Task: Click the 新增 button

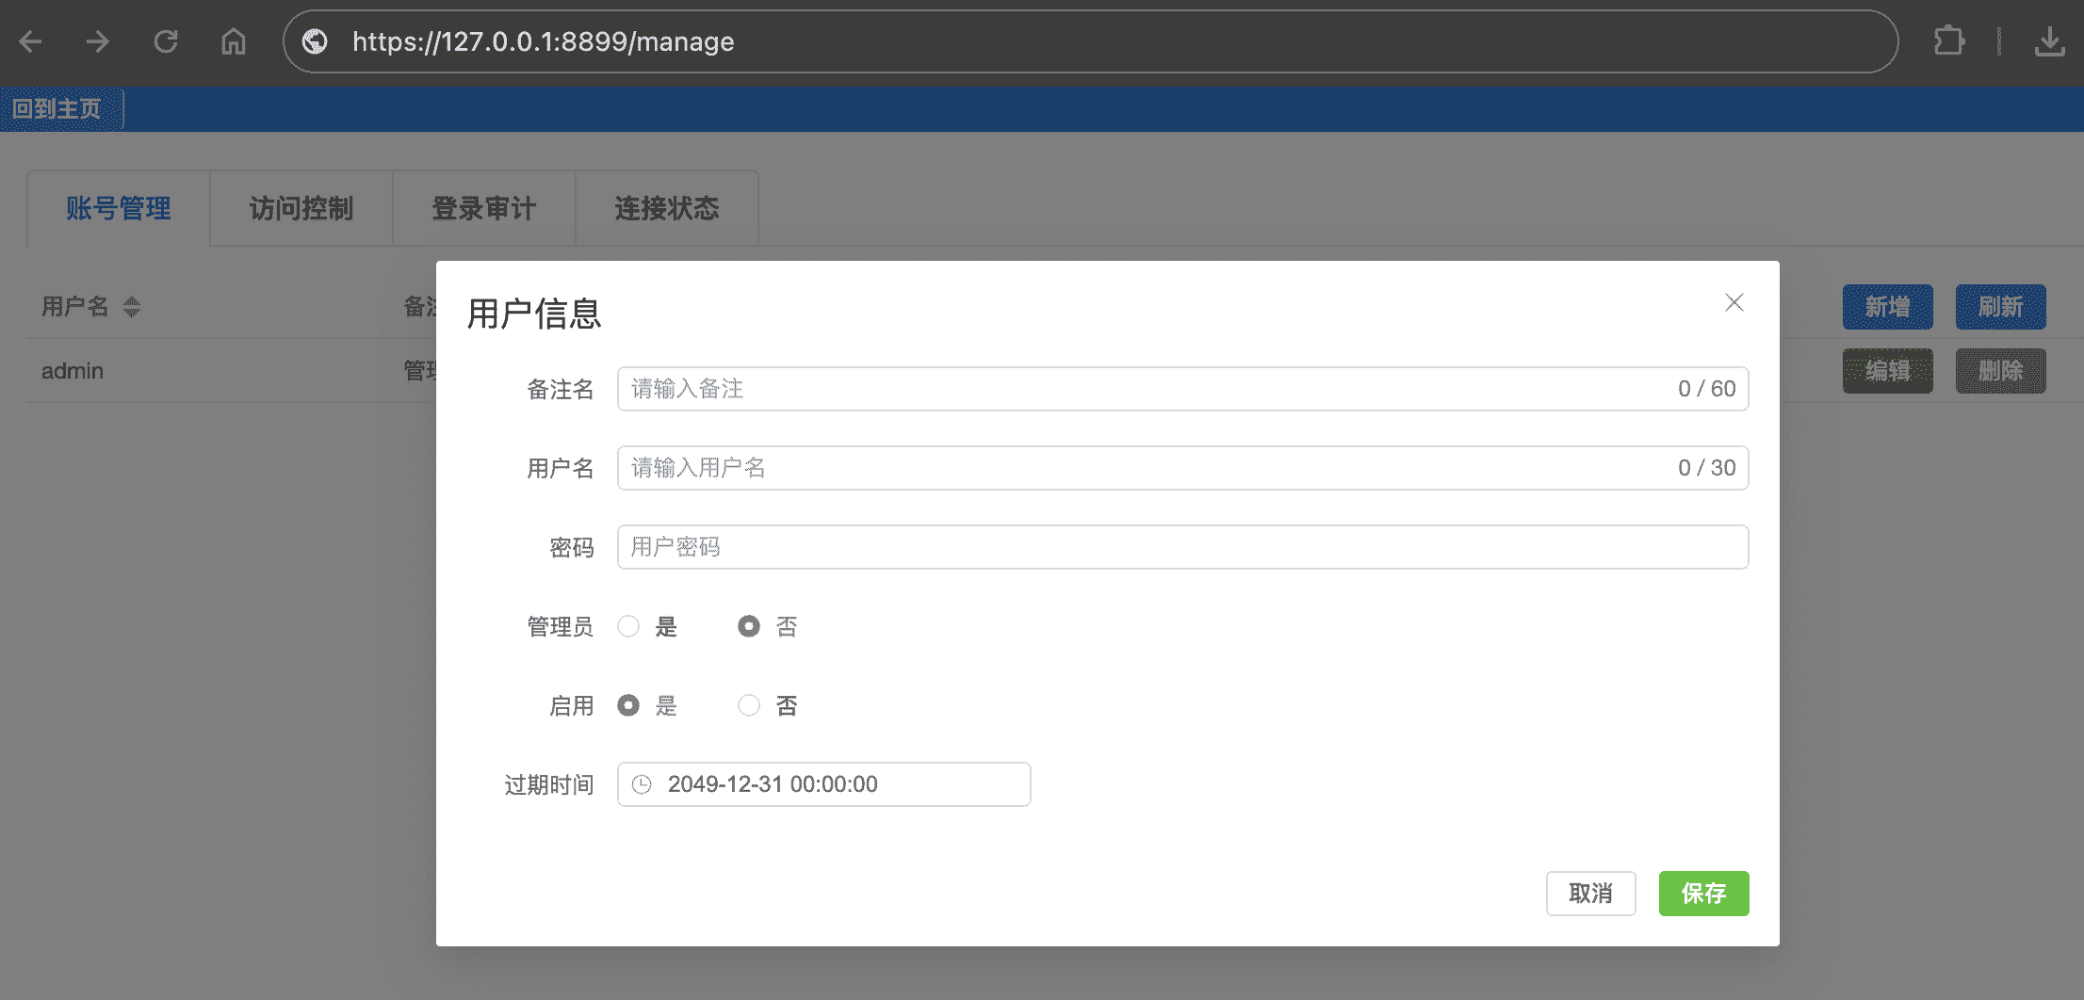Action: click(x=1888, y=307)
